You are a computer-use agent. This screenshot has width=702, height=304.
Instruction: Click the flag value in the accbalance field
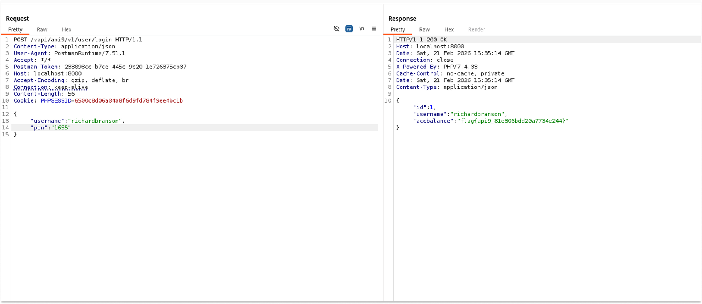coord(512,121)
